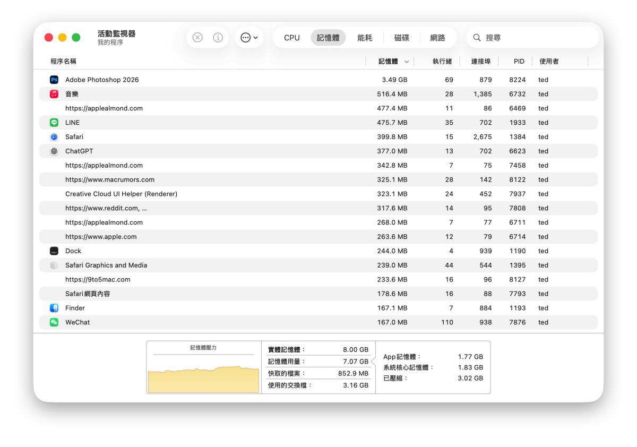Click the App記憶體 1.77 GB entry
Image resolution: width=637 pixels, height=447 pixels.
coord(433,357)
